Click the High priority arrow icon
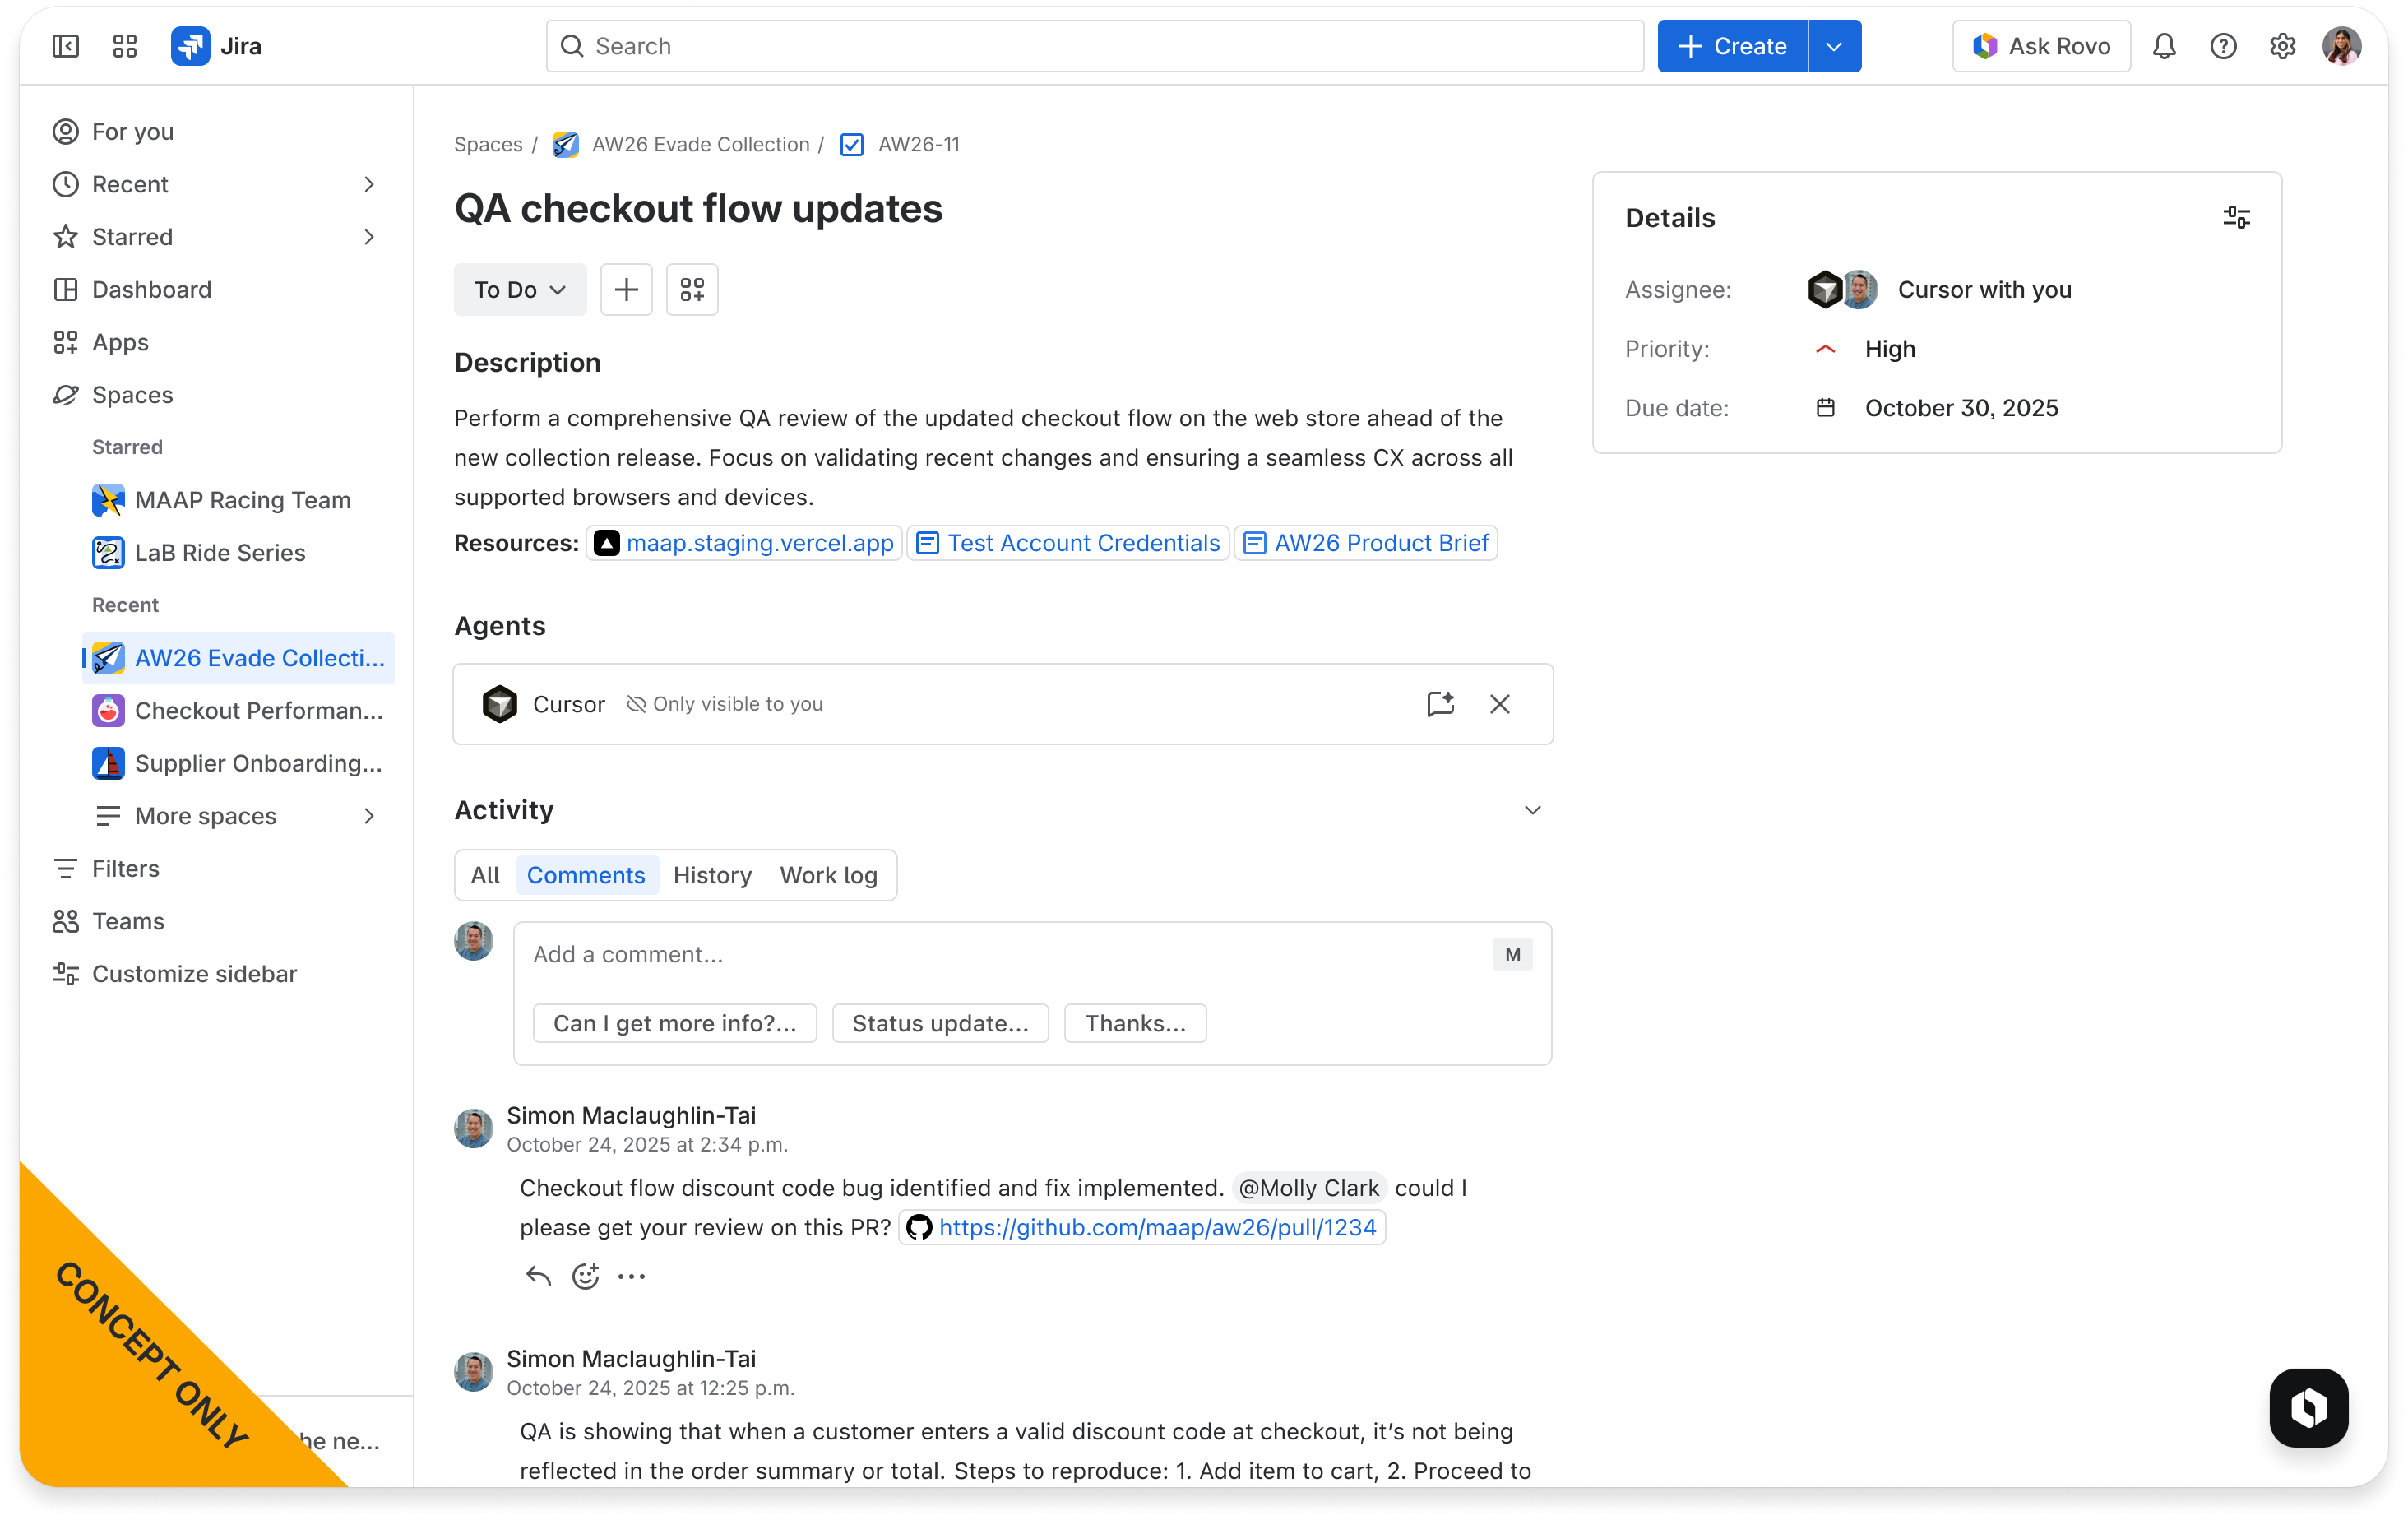The image size is (2408, 1520). (1825, 349)
